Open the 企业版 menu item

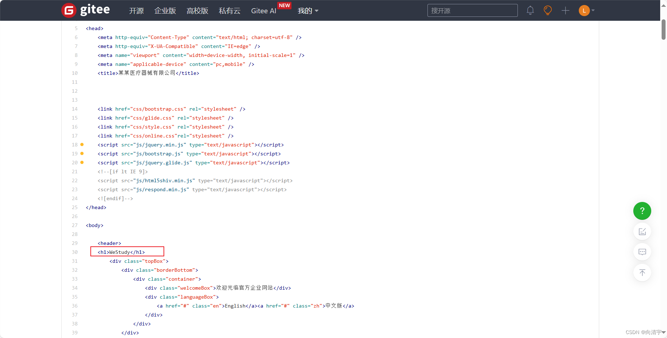pos(165,11)
